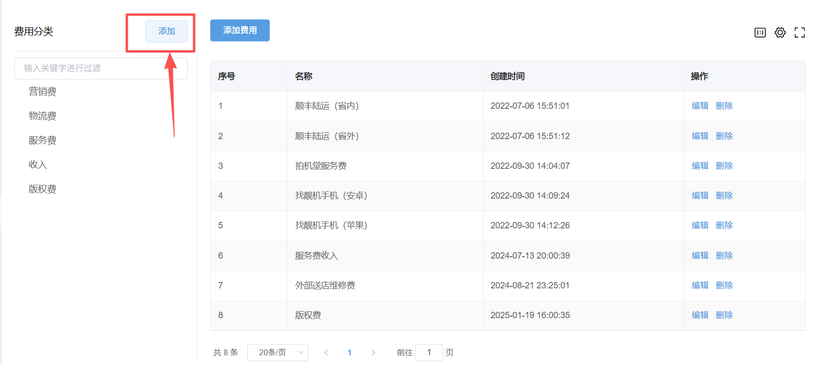Delete the 版权费 row in the table
This screenshot has height=365, width=817.
point(724,315)
